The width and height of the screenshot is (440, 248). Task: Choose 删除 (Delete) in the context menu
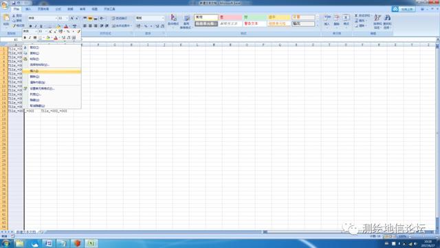pos(52,76)
